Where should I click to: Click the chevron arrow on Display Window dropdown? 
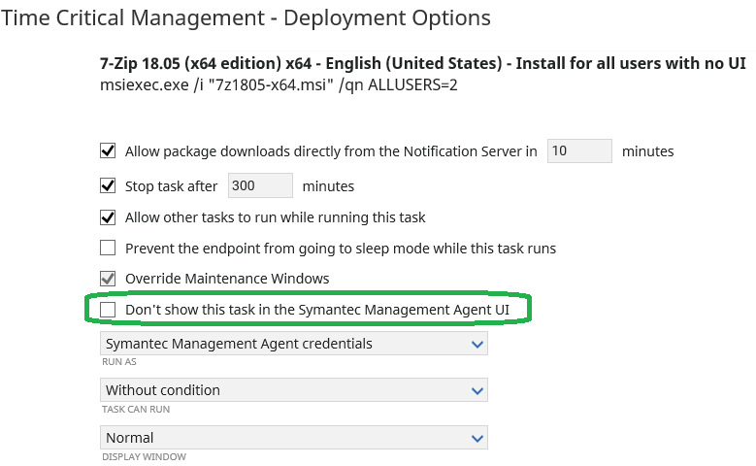[x=476, y=438]
